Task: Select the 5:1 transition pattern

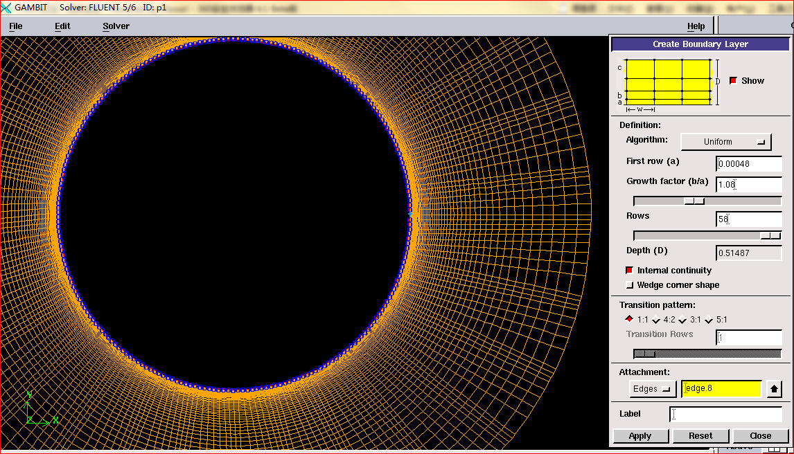Action: (709, 320)
